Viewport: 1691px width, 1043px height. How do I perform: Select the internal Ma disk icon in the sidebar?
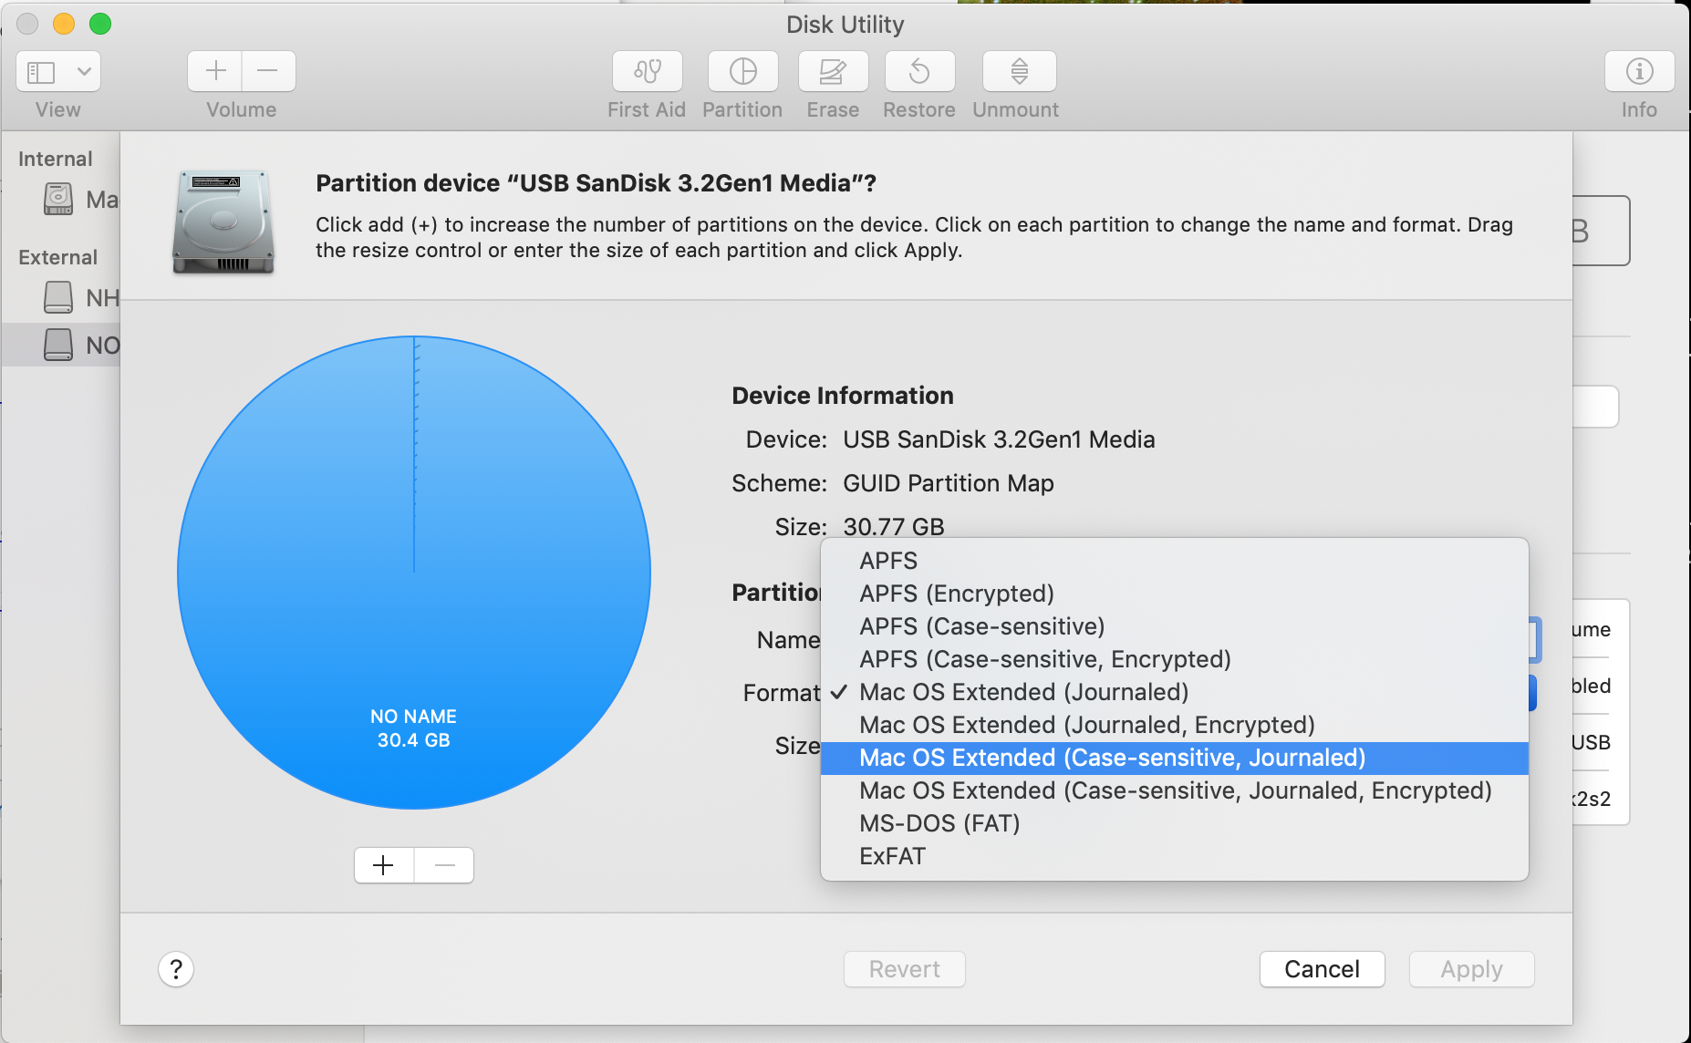click(x=58, y=199)
